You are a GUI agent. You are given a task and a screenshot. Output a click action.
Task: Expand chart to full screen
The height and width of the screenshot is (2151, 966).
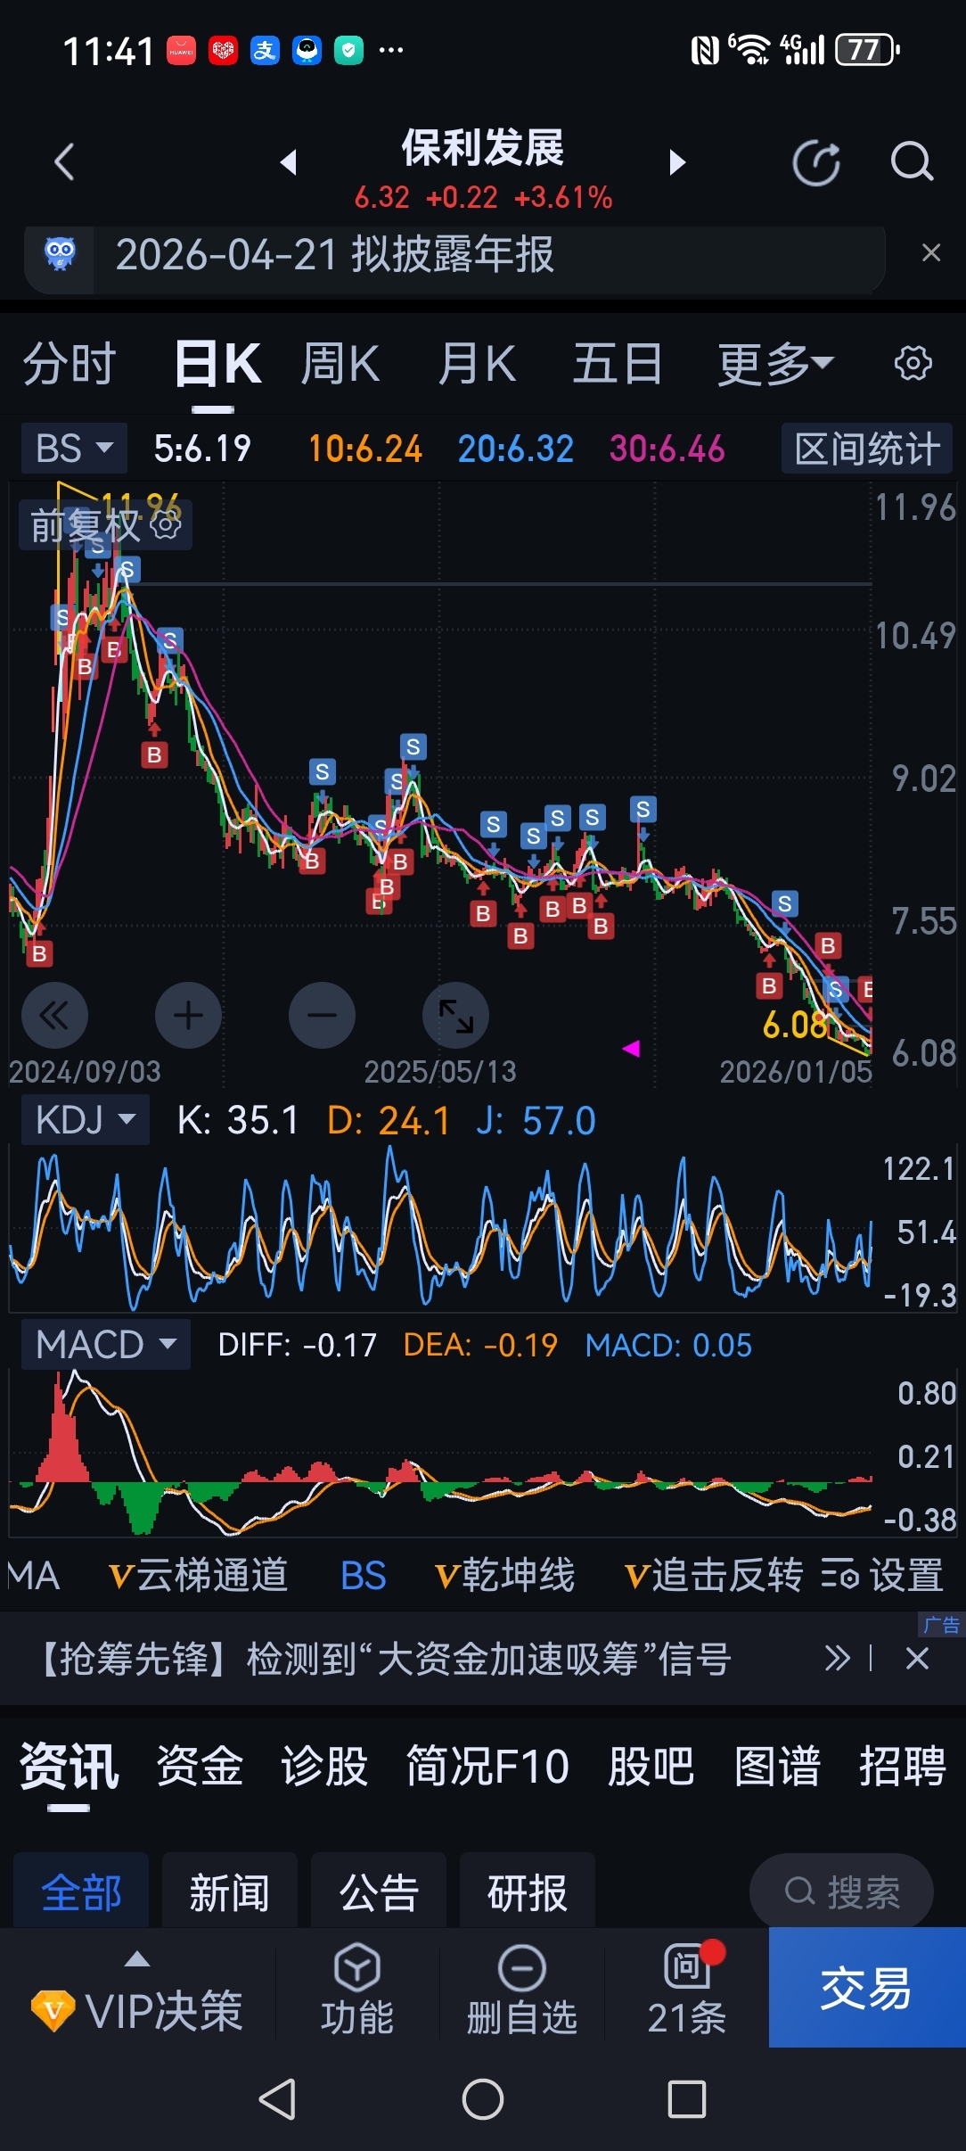pyautogui.click(x=455, y=1015)
